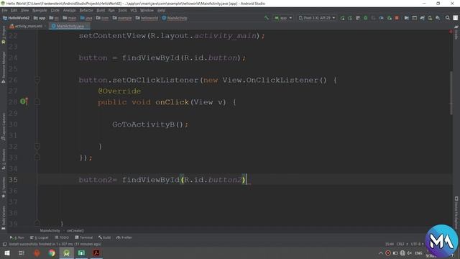Open the Navigate menu
Screen dimensions: 460x259
40,10
